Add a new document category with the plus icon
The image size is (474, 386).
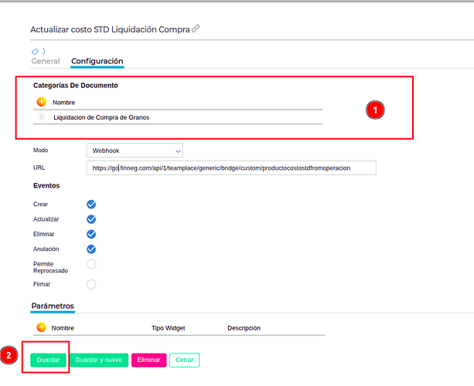pyautogui.click(x=42, y=102)
